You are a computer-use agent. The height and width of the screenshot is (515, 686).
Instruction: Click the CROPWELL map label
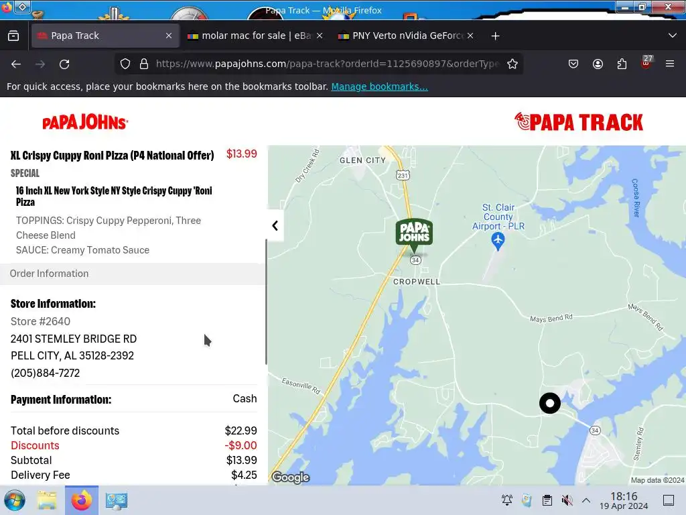[x=417, y=282]
